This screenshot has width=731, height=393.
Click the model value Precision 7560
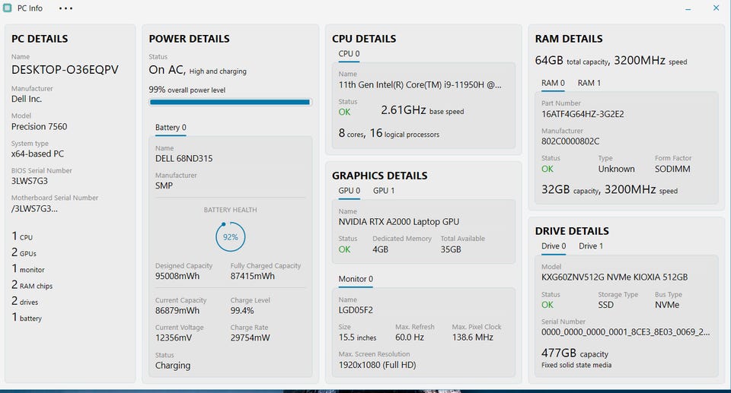click(39, 127)
